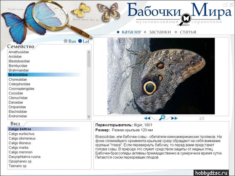
Task: Open the каталог tab
Action: click(131, 32)
